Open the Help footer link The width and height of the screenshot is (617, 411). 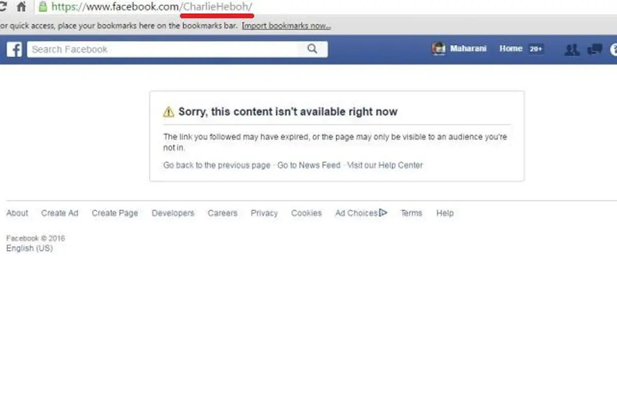coord(445,213)
